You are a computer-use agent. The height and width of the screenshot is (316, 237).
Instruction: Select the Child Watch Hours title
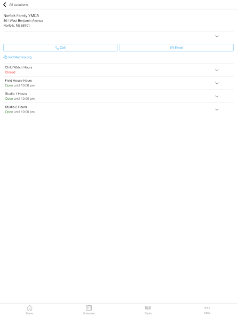[19, 67]
